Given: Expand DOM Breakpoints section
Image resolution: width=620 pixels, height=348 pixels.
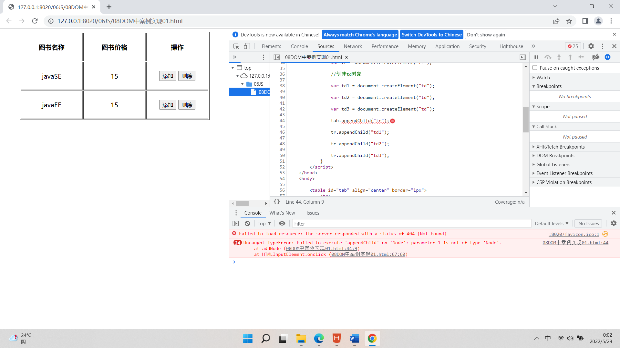Looking at the screenshot, I should (575, 155).
